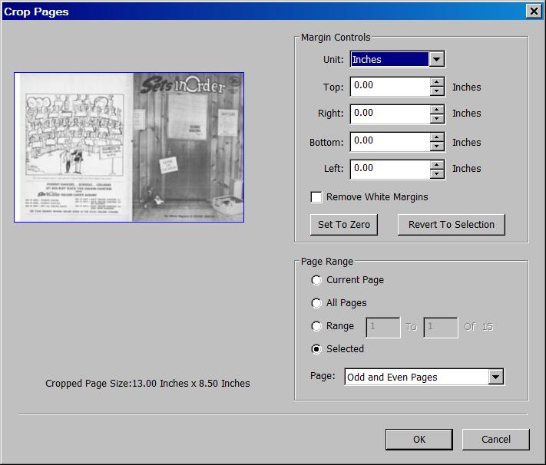546x465 pixels.
Task: Click the Cancel button
Action: pyautogui.click(x=496, y=440)
